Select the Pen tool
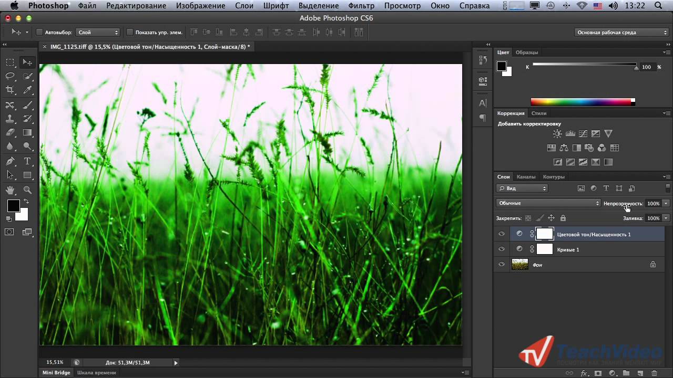The width and height of the screenshot is (673, 378). [10, 161]
